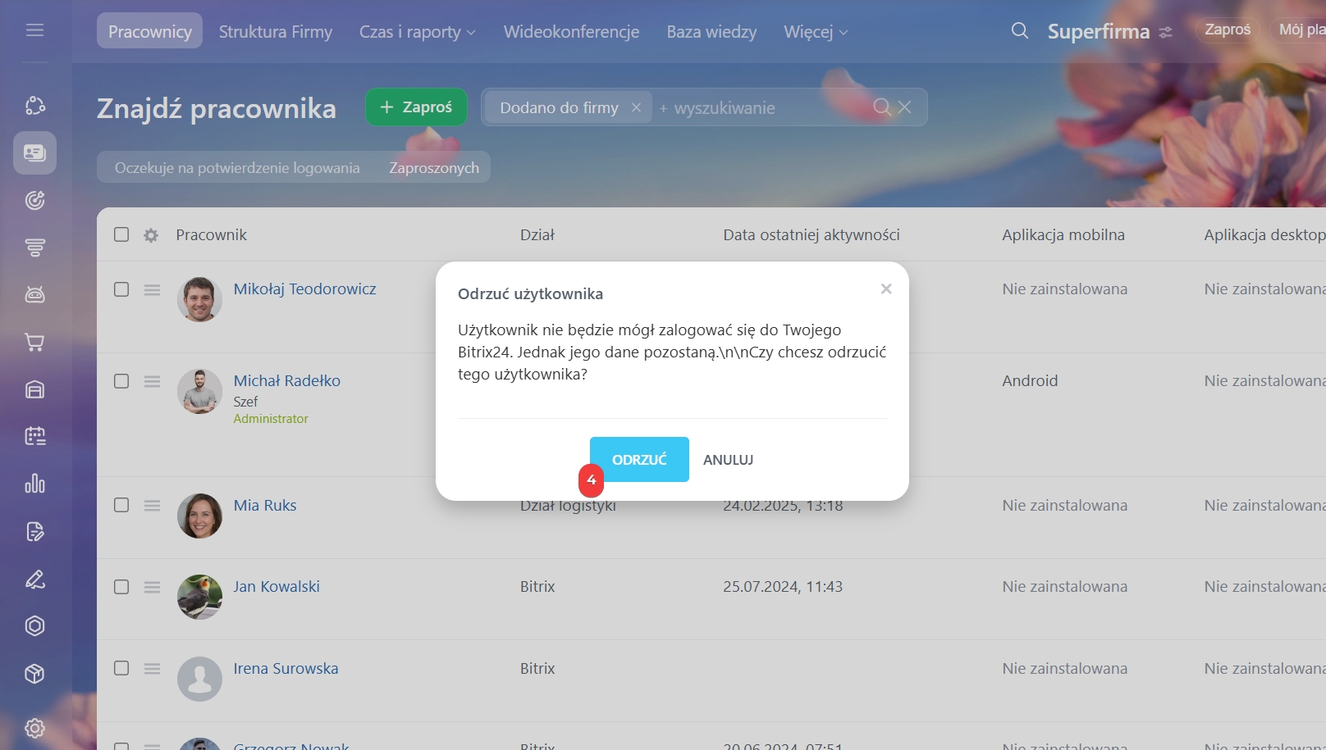Viewport: 1326px width, 750px height.
Task: Click the search magnifier in top bar
Action: (1019, 31)
